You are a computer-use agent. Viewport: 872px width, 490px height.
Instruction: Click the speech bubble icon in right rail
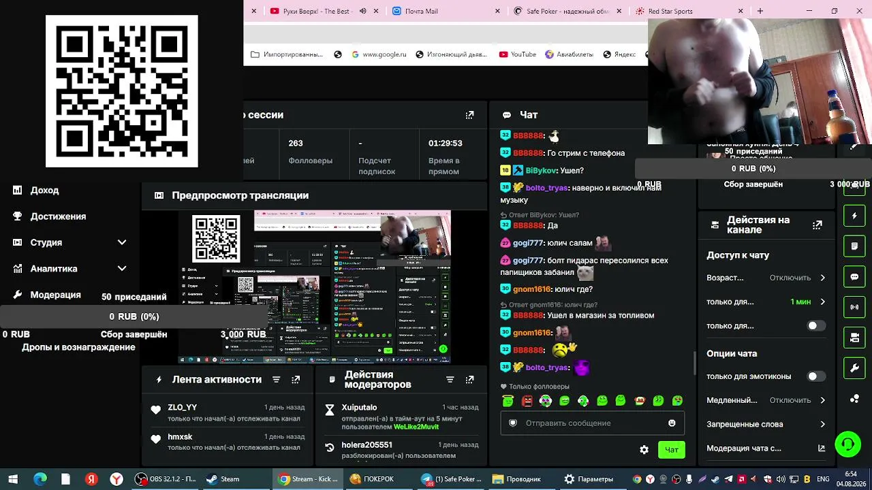coord(854,277)
